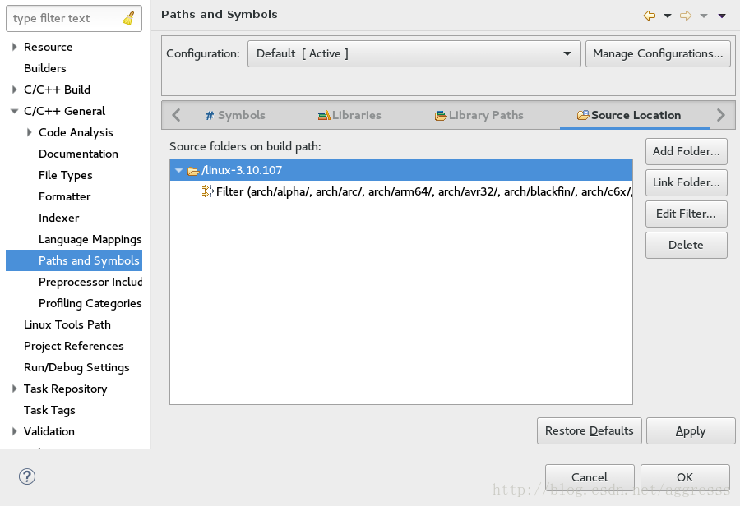Open Run/Debug Settings page

click(76, 367)
